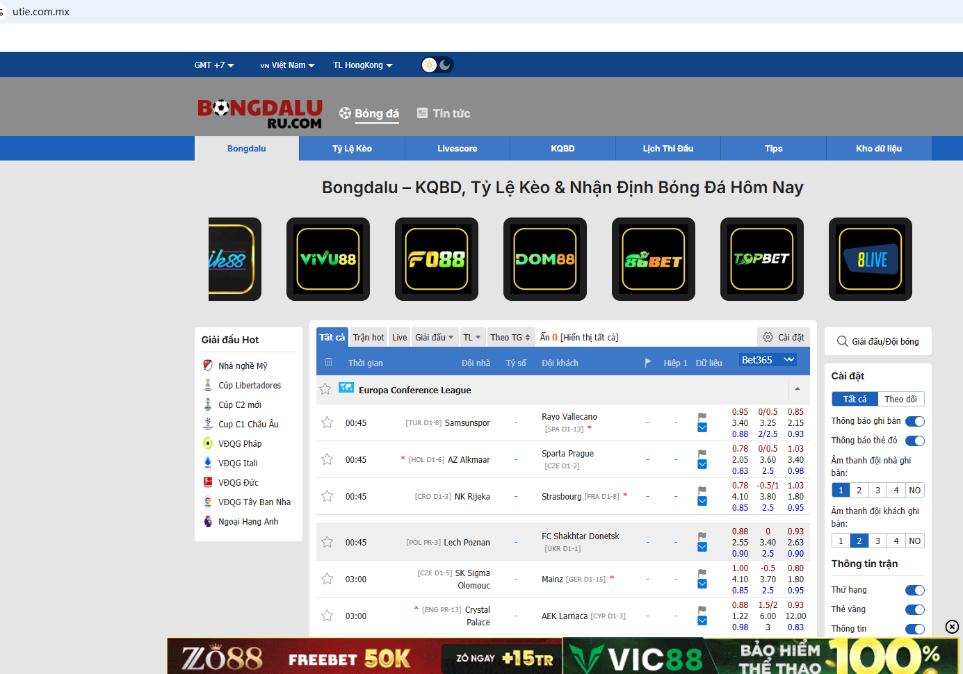Star the NK Rijeka match
Viewport: 963px width, 674px height.
point(327,496)
